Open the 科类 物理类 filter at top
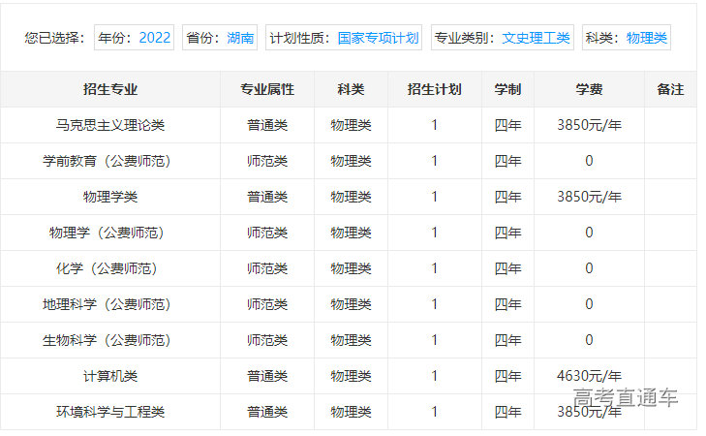Viewport: 706px width, 436px height. [x=626, y=38]
